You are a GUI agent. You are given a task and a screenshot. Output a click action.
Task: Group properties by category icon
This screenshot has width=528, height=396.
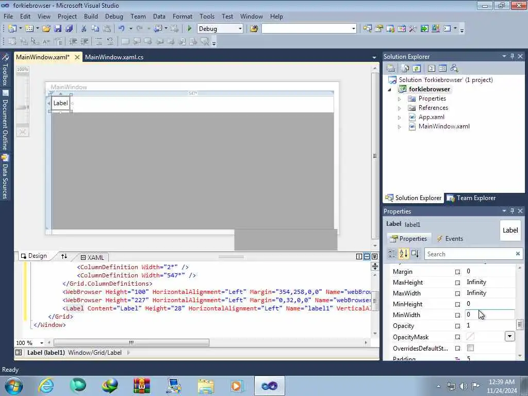click(392, 254)
